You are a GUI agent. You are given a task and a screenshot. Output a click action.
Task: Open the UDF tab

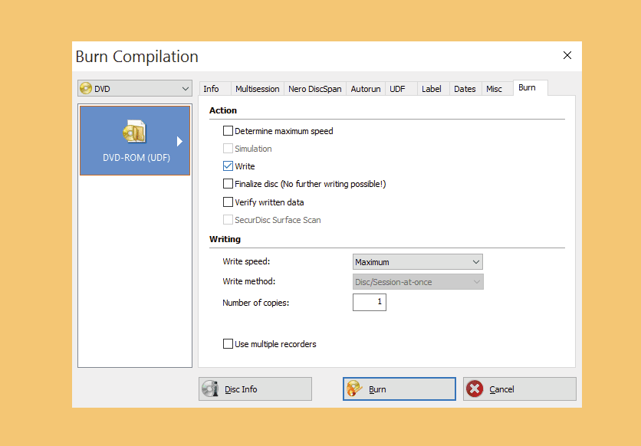(400, 89)
